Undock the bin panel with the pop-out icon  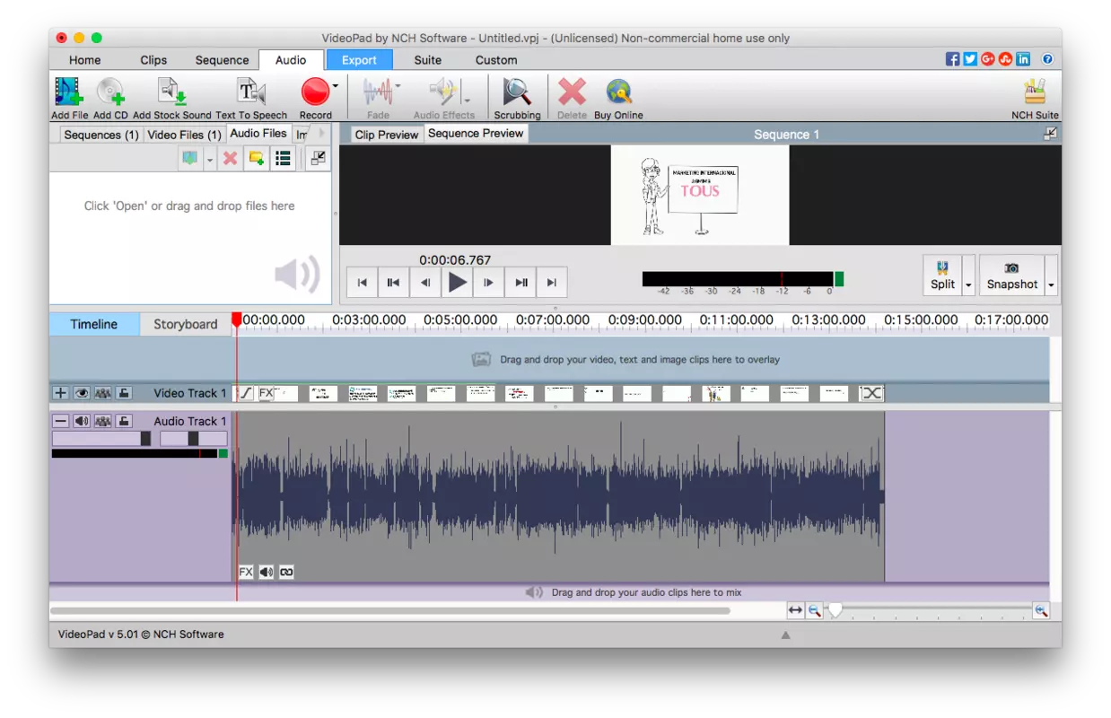point(318,159)
